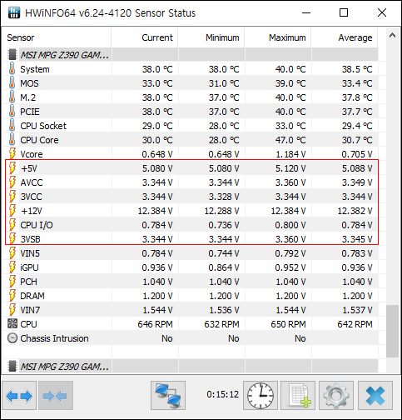Click the lightning bolt icon beside PCH
This screenshot has width=402, height=420.
12,281
